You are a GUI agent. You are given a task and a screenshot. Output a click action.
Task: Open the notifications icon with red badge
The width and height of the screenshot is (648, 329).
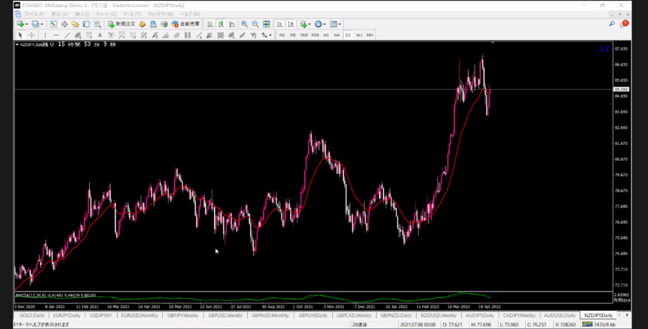(623, 24)
